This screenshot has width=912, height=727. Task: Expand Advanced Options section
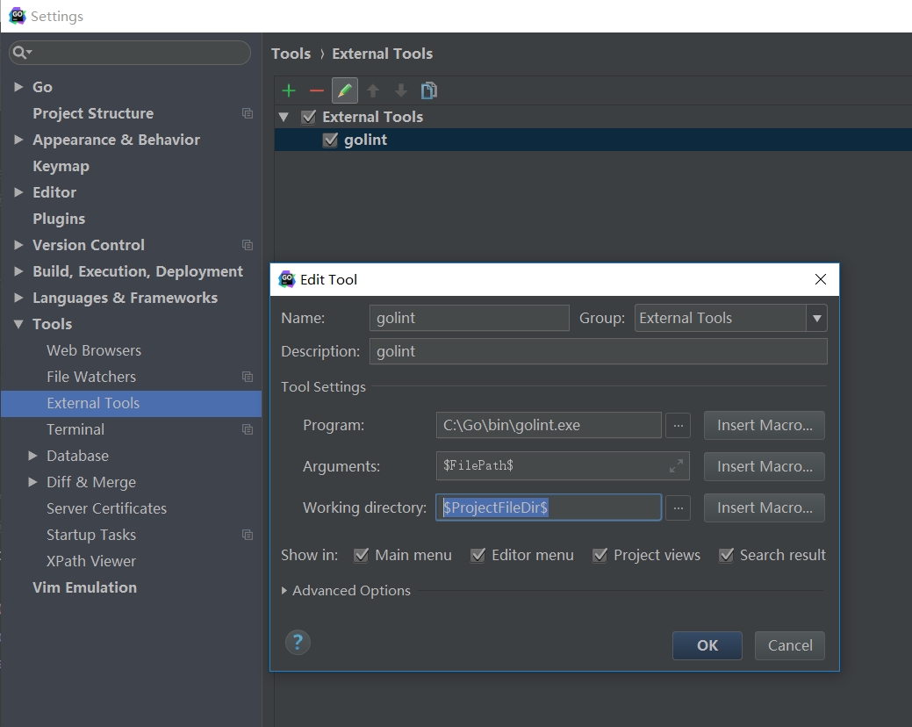(x=284, y=590)
